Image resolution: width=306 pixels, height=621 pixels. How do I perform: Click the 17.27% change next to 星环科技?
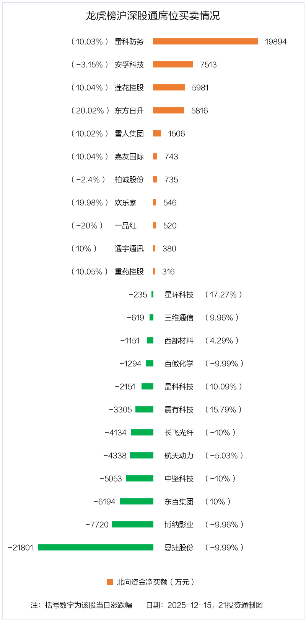[x=223, y=294]
